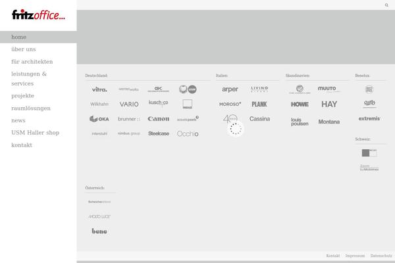Click the louis poulsen logo
The height and width of the screenshot is (263, 395).
point(300,122)
